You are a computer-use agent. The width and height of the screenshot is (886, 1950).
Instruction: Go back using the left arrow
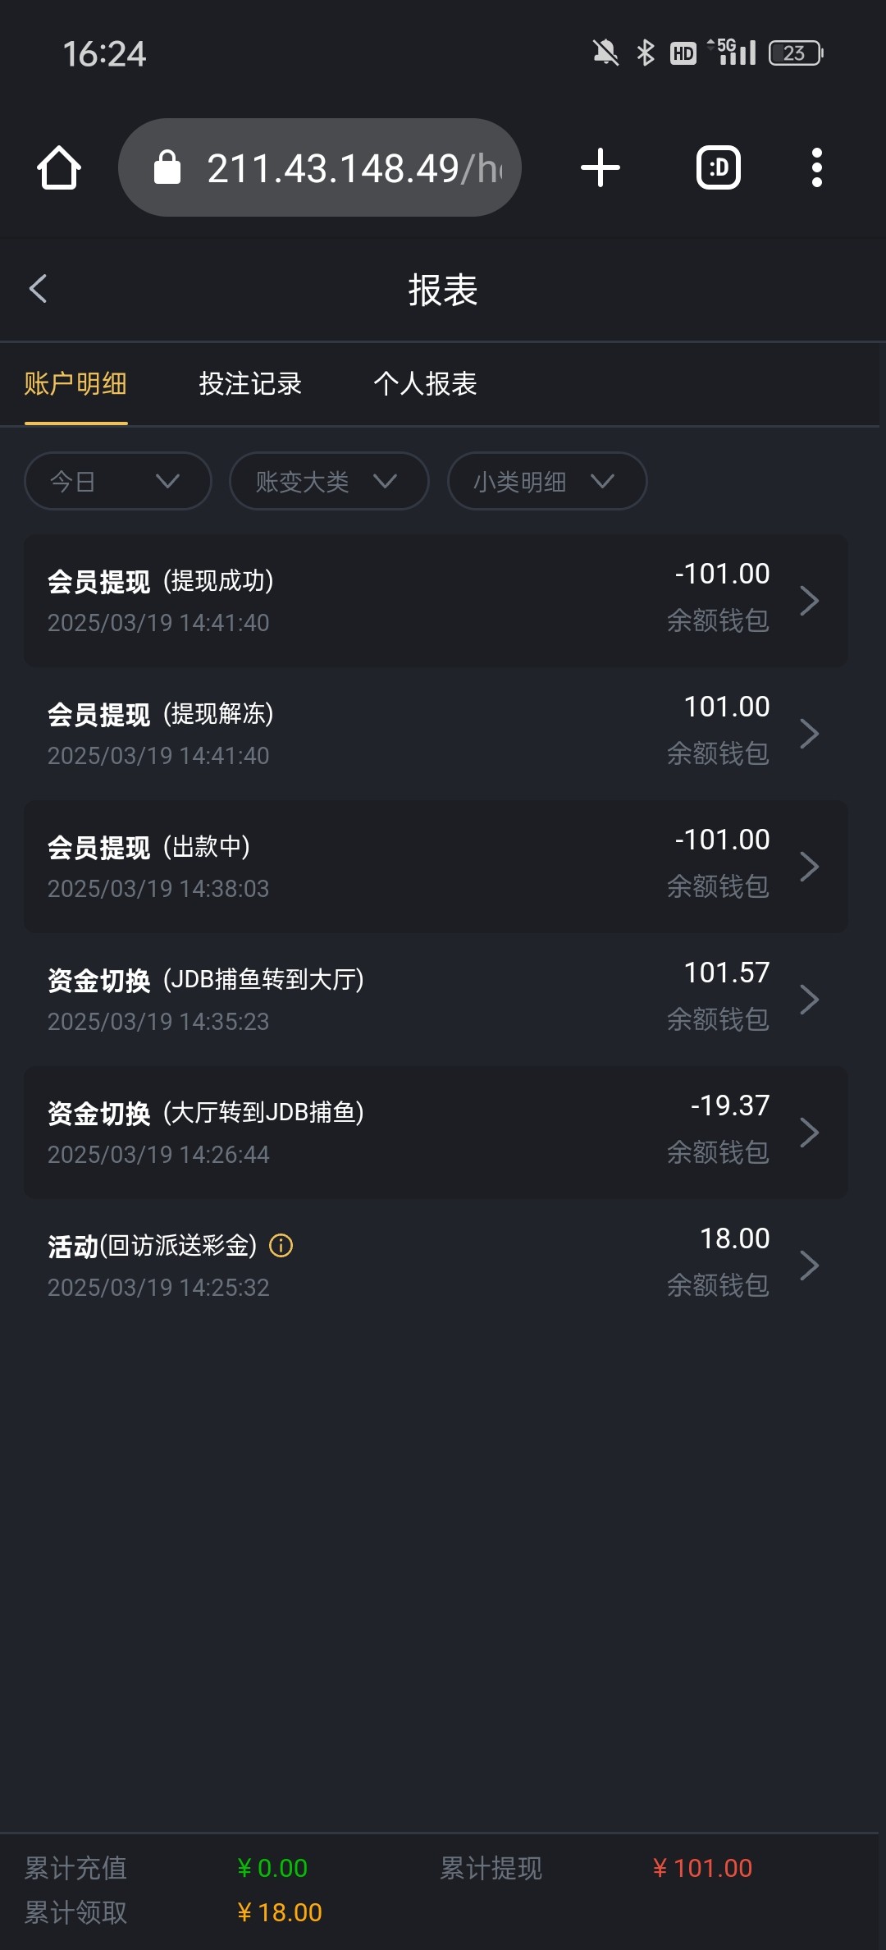[38, 289]
